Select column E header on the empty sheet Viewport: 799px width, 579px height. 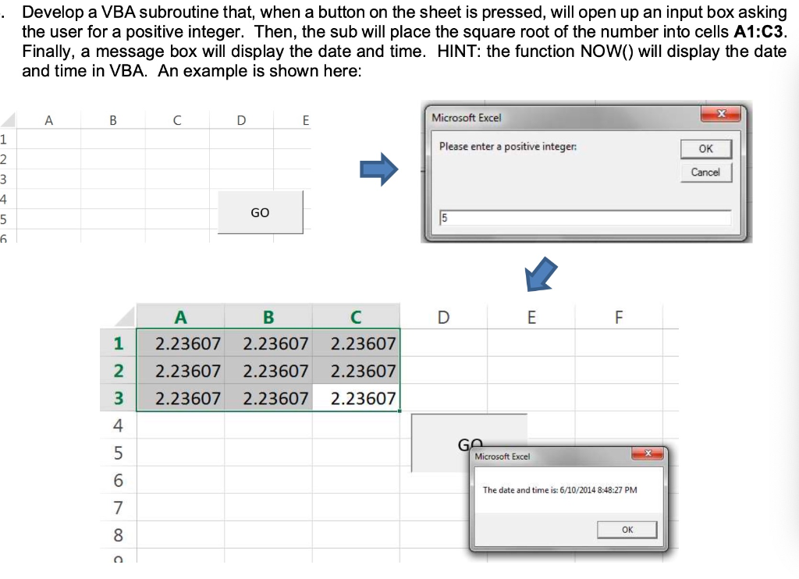pyautogui.click(x=305, y=120)
